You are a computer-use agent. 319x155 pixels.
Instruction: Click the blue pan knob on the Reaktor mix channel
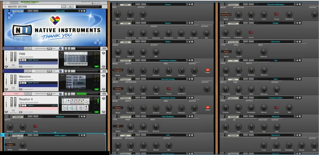point(61,94)
